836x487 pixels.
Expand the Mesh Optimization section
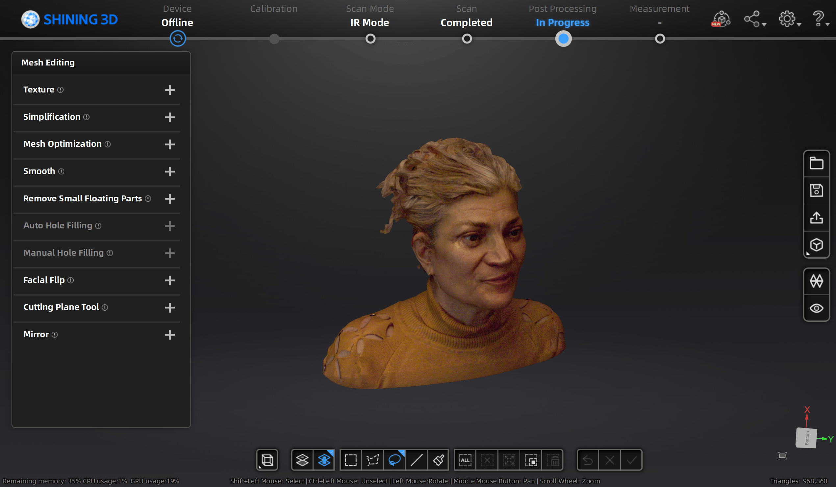(169, 144)
